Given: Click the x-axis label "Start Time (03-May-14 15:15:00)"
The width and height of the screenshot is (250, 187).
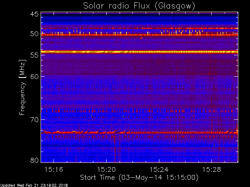Looking at the screenshot, I should 139,178.
